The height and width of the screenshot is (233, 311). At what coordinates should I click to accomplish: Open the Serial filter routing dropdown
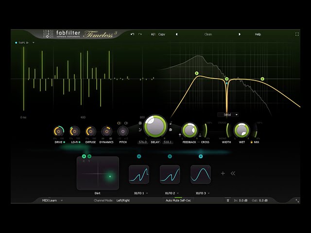click(x=228, y=115)
